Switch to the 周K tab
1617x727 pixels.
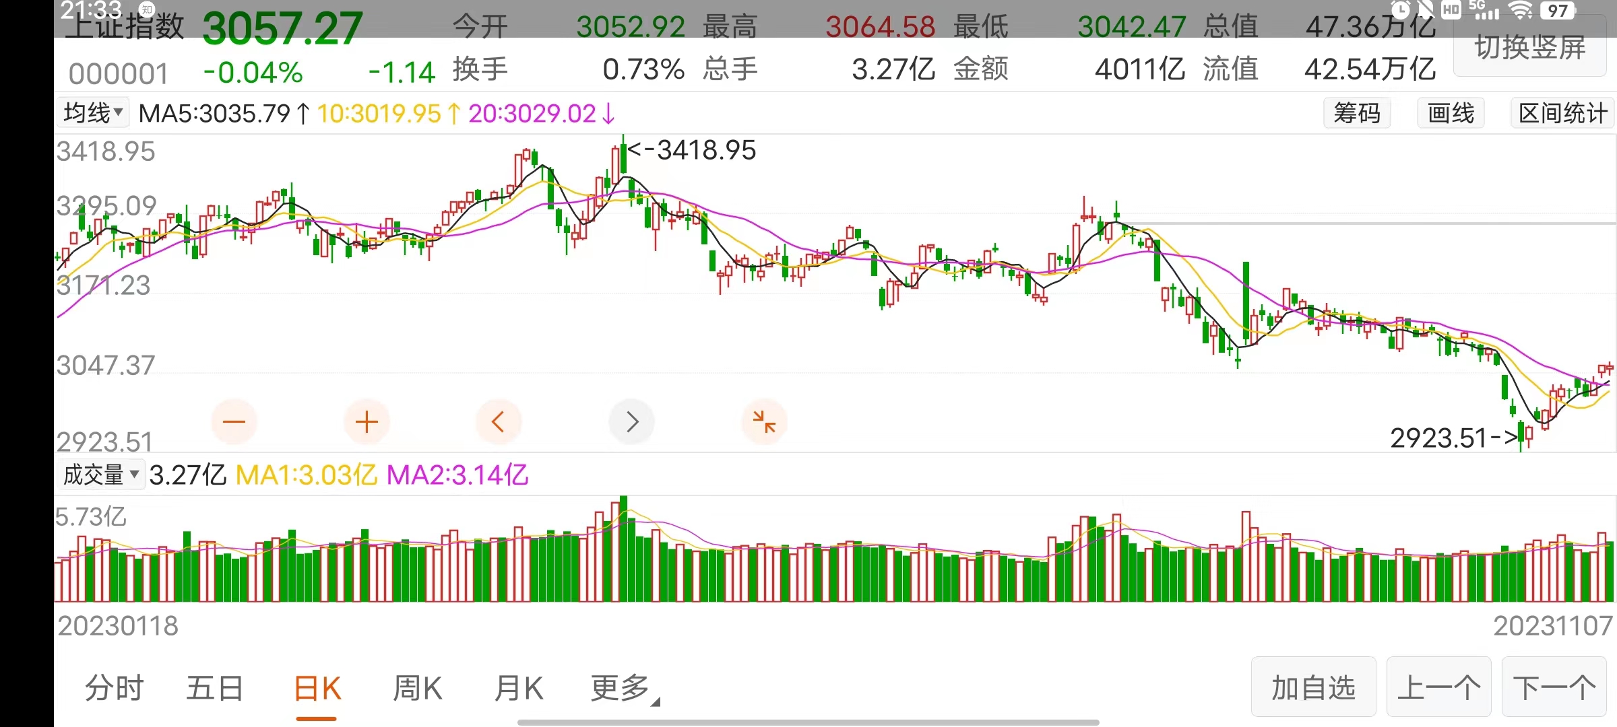pos(417,689)
